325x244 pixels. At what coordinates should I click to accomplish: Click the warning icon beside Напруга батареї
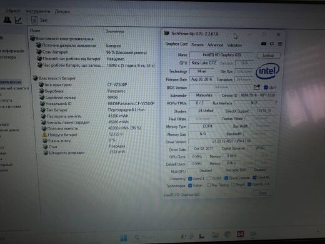click(x=44, y=135)
